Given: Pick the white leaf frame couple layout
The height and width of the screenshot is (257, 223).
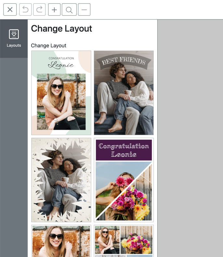Looking at the screenshot, I should pos(61,180).
